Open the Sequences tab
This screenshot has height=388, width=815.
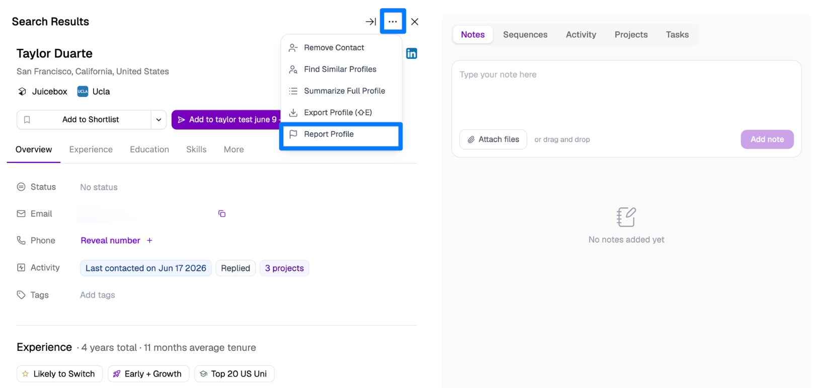pos(525,35)
